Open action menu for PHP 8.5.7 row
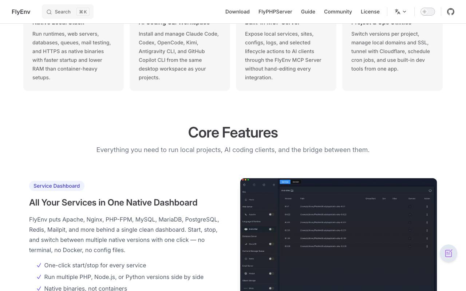 [427, 207]
